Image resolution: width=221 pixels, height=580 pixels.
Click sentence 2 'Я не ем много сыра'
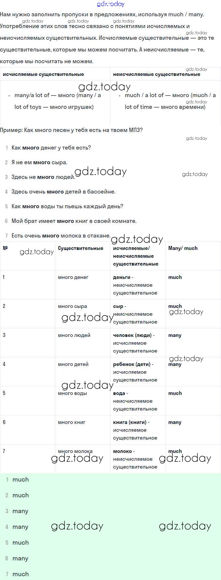(x=39, y=162)
